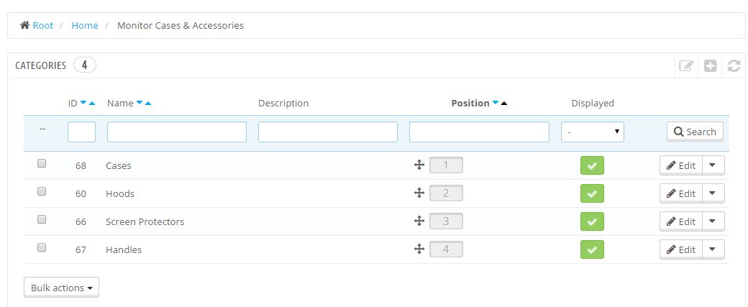
Task: Edit the Screen Protectors category
Action: pyautogui.click(x=681, y=221)
